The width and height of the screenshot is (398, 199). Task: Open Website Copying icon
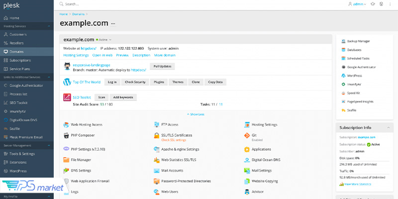tap(247, 181)
